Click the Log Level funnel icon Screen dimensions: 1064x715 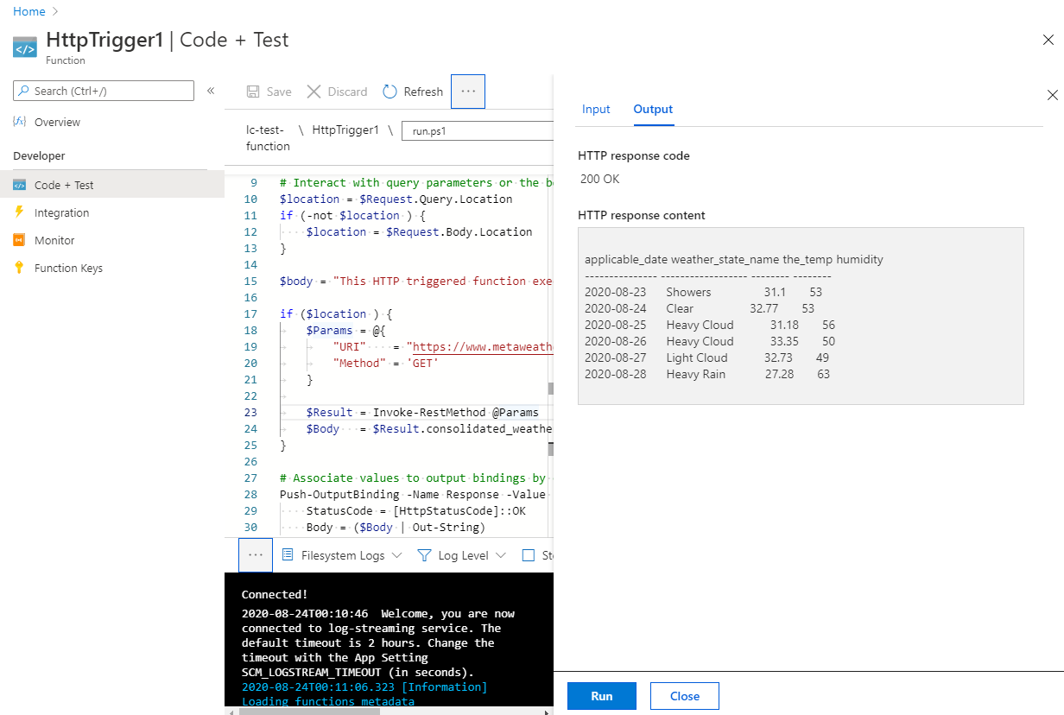click(x=424, y=554)
